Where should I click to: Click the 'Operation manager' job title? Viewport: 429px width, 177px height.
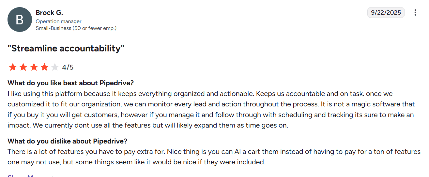[58, 21]
